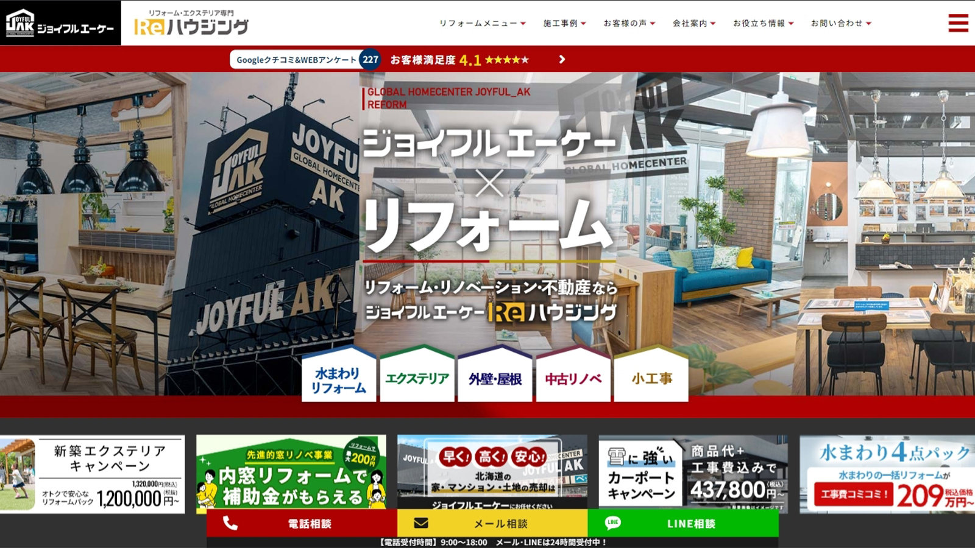Open the red hamburger menu icon
The width and height of the screenshot is (975, 548).
pos(958,23)
